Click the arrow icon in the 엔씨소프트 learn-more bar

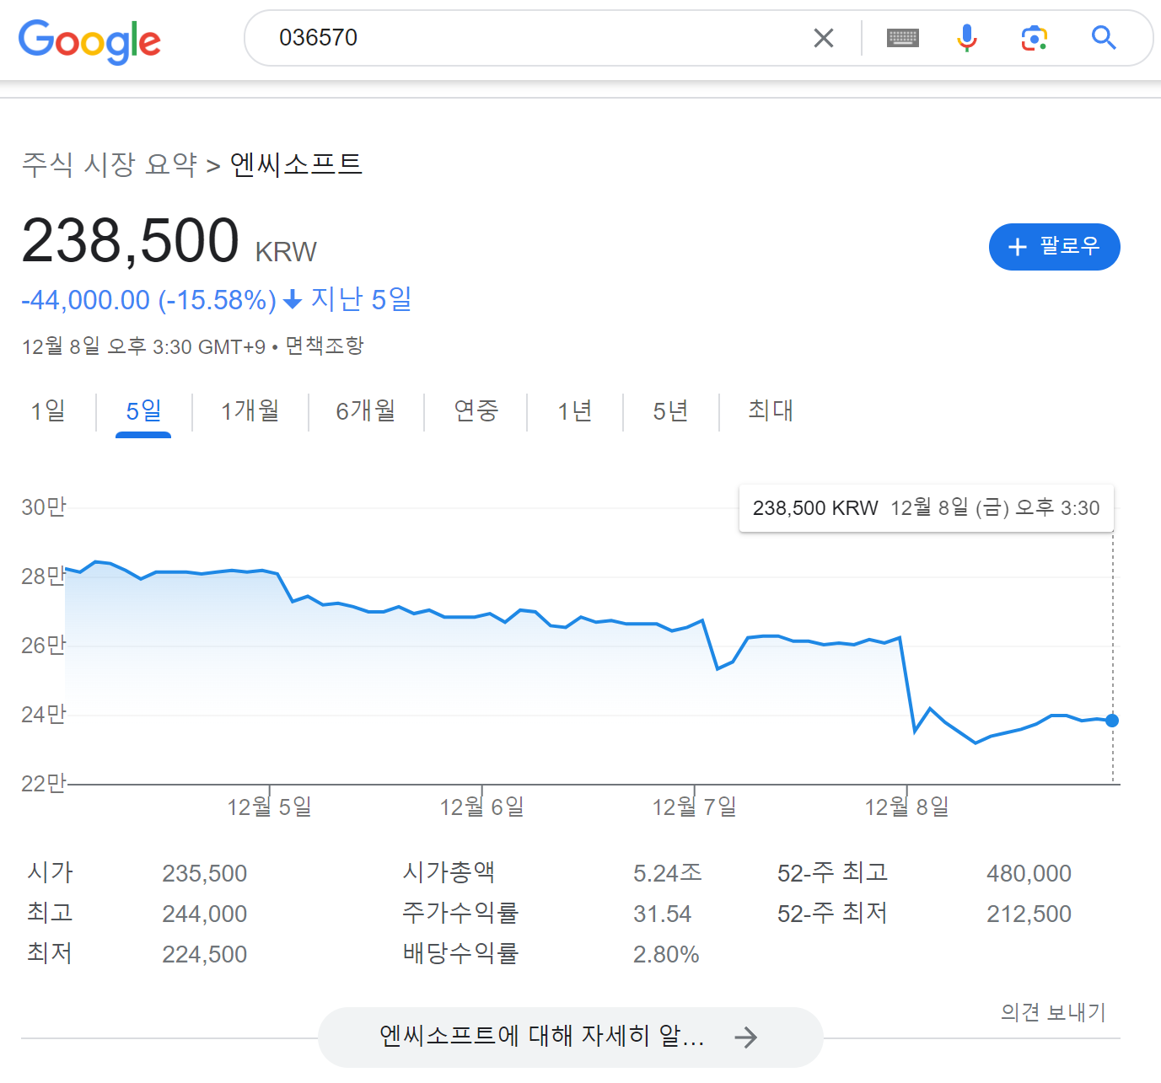(747, 1037)
